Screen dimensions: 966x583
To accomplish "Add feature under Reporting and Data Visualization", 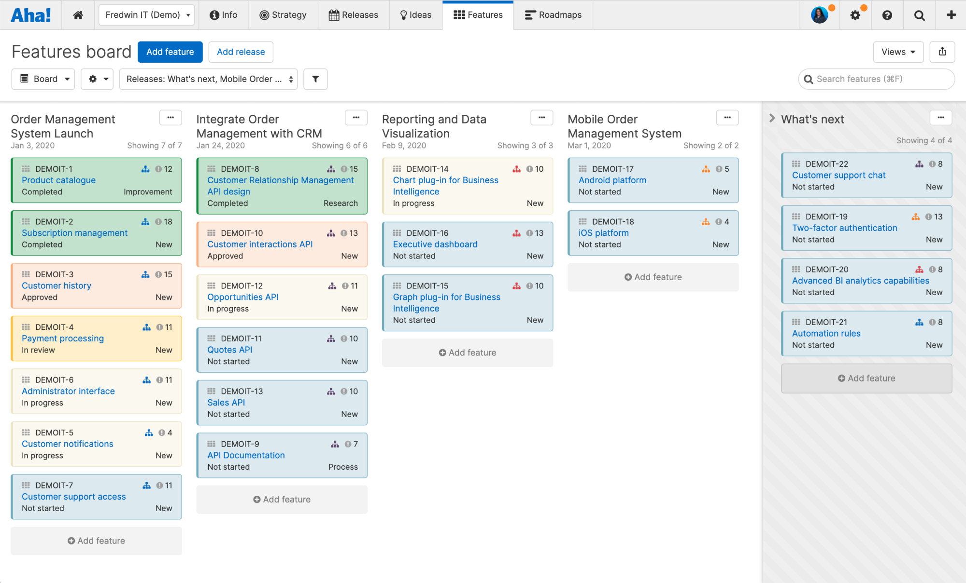I will click(468, 353).
